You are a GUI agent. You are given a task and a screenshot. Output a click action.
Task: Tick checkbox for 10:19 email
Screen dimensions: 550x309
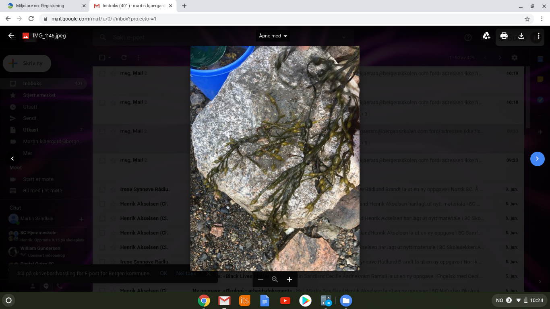[x=102, y=74]
